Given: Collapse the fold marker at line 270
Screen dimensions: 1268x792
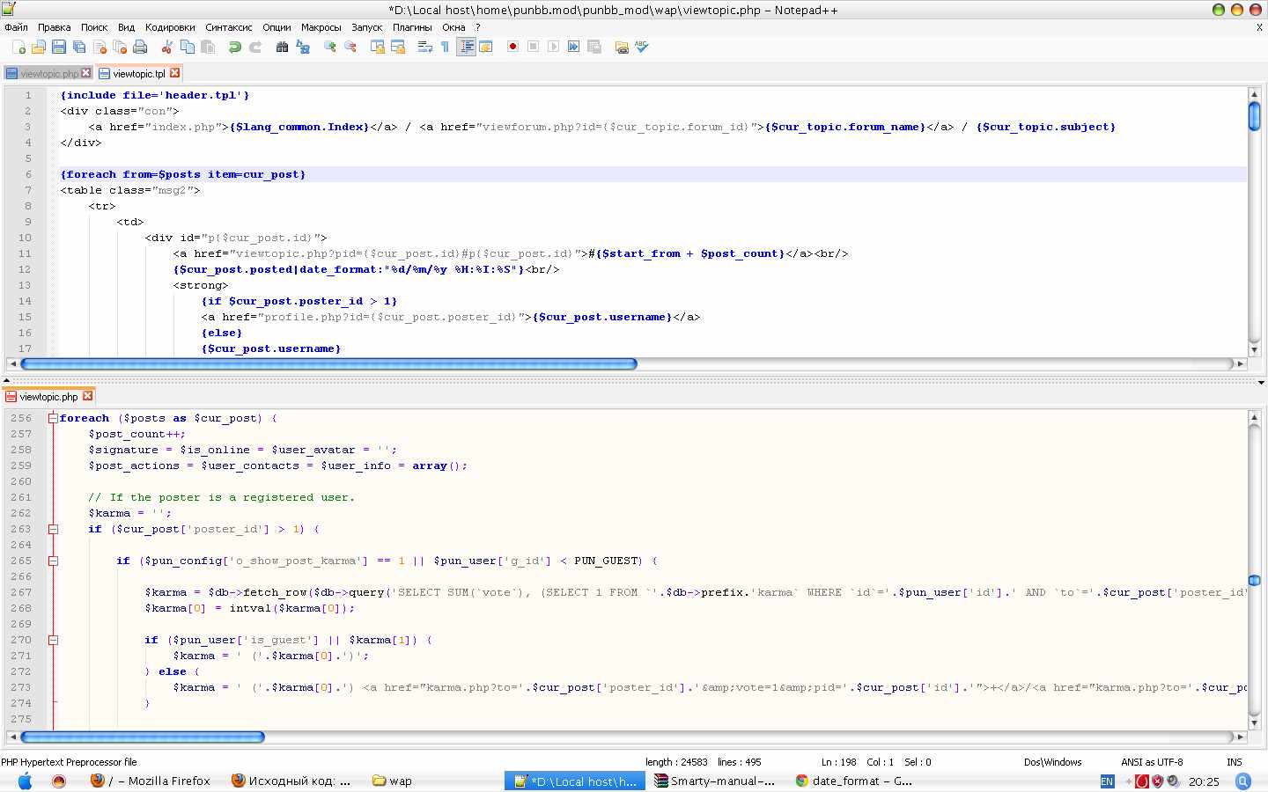Looking at the screenshot, I should (53, 640).
